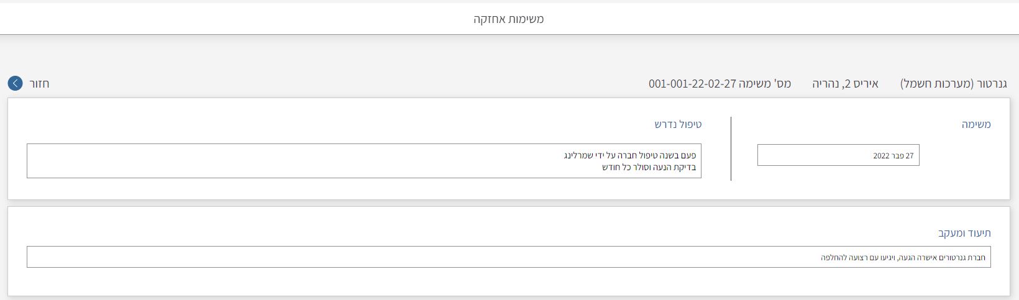Click the line "בדיקת הנעה וסולר כל חודש"

tap(649, 167)
